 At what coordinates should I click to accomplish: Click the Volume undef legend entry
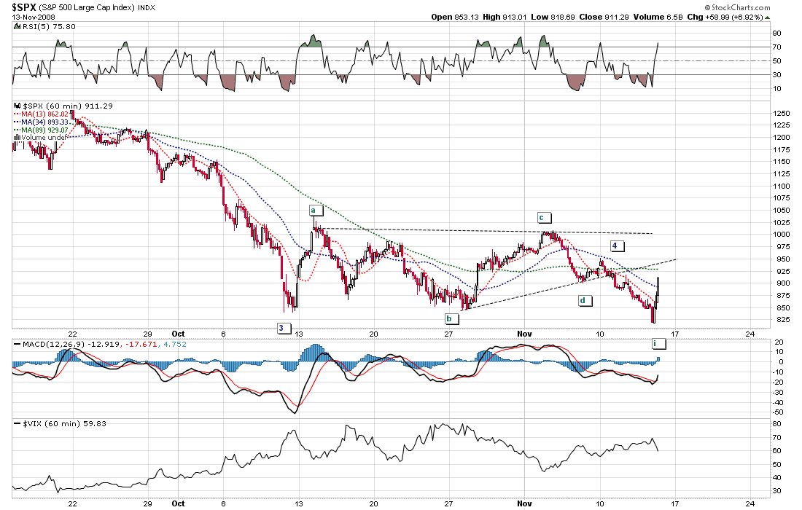(x=44, y=138)
